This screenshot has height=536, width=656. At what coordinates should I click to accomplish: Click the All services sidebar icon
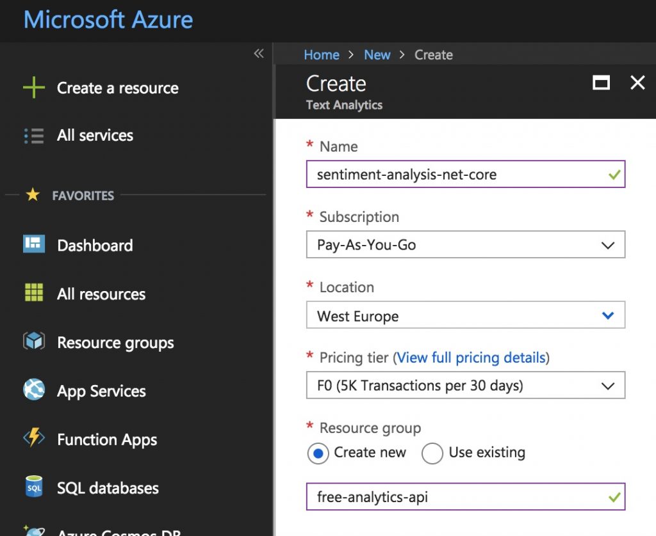[33, 135]
